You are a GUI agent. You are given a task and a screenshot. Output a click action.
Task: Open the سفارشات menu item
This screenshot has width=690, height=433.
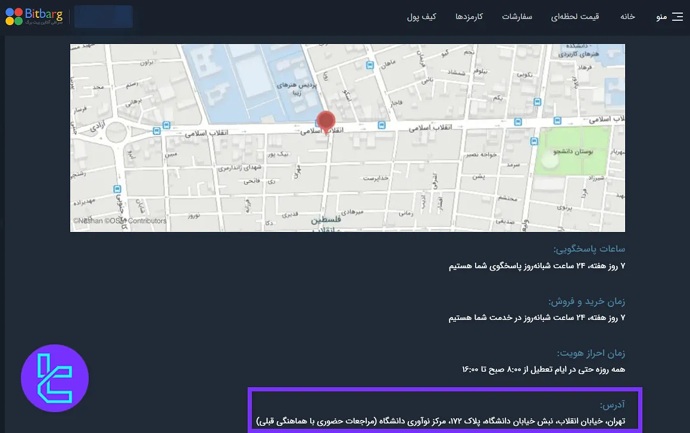click(517, 17)
